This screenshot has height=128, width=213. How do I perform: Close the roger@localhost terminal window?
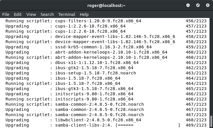point(207,5)
